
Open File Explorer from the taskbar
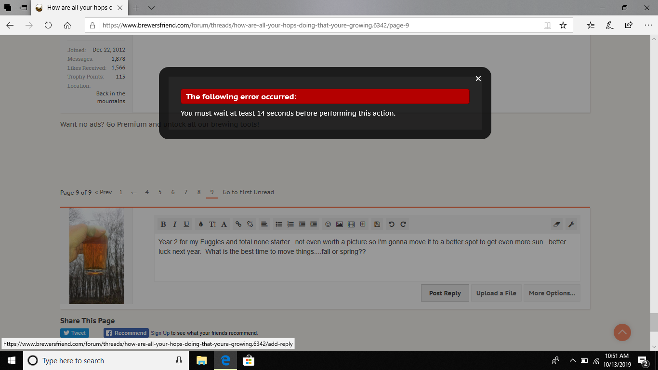point(201,360)
